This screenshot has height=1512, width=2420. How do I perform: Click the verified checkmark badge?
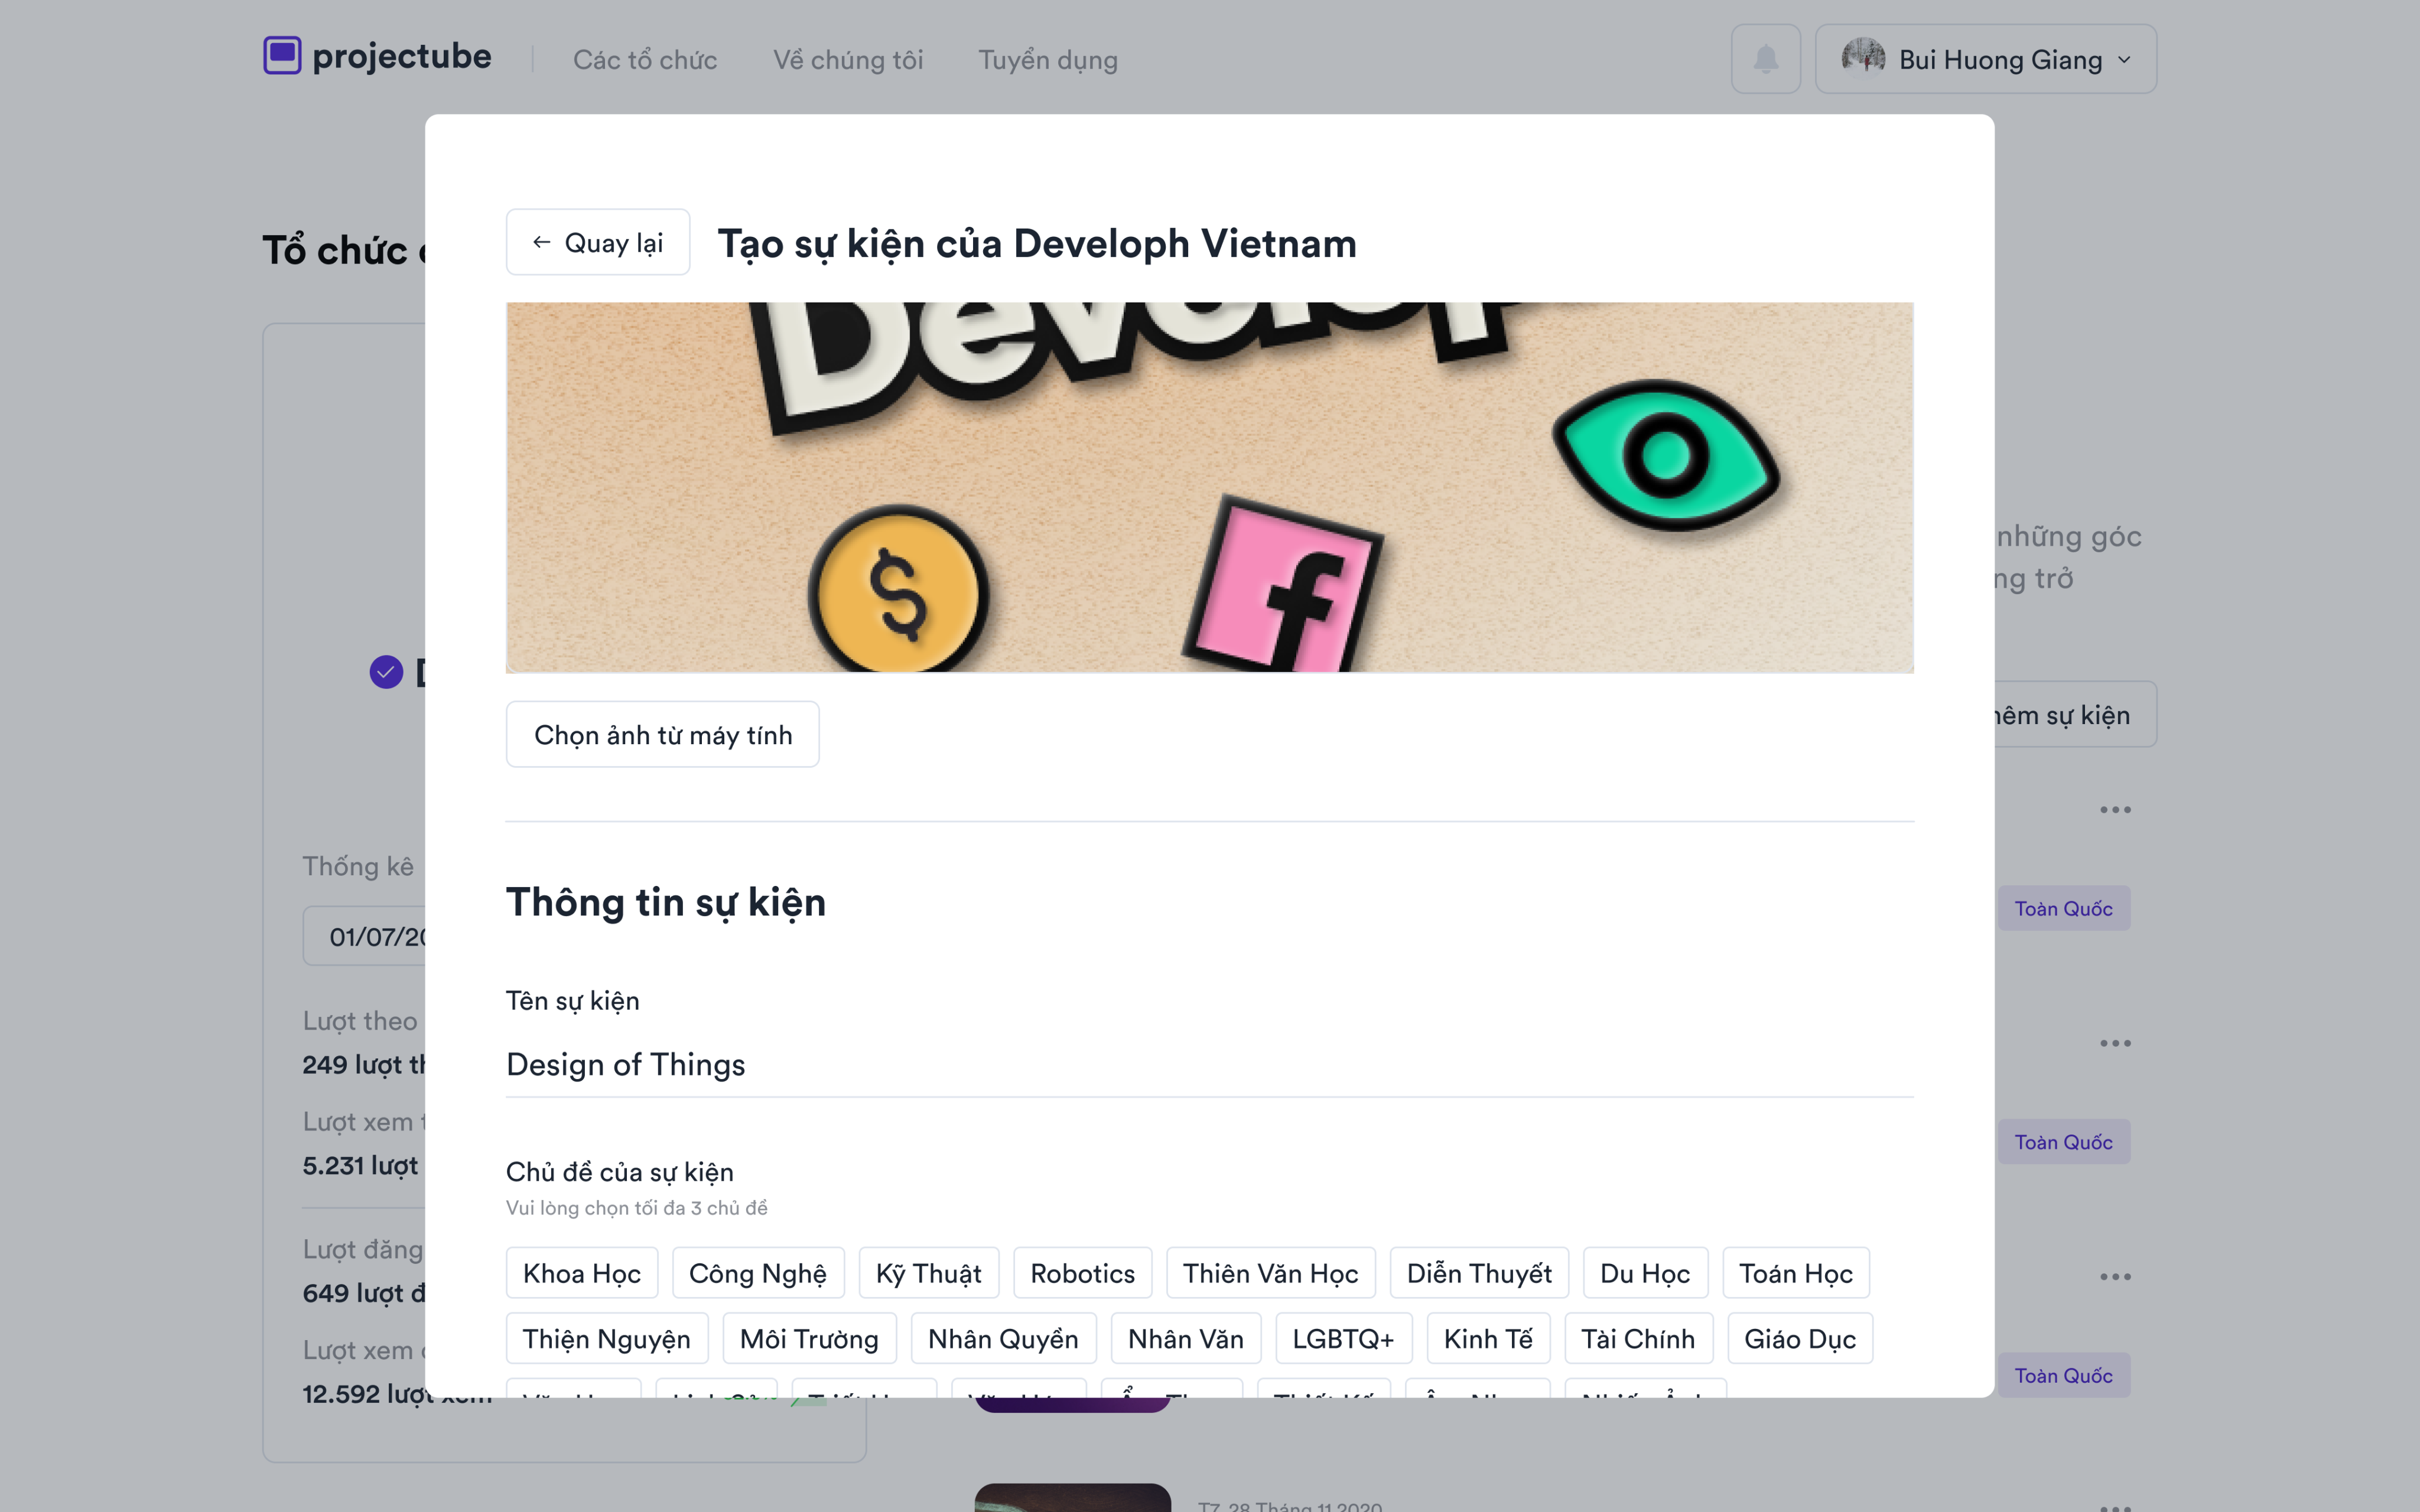[386, 672]
